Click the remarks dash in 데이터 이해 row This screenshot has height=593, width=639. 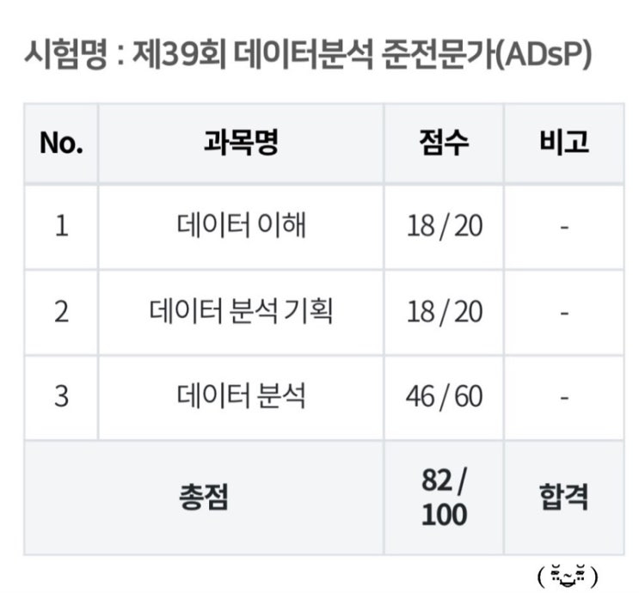[x=564, y=226]
